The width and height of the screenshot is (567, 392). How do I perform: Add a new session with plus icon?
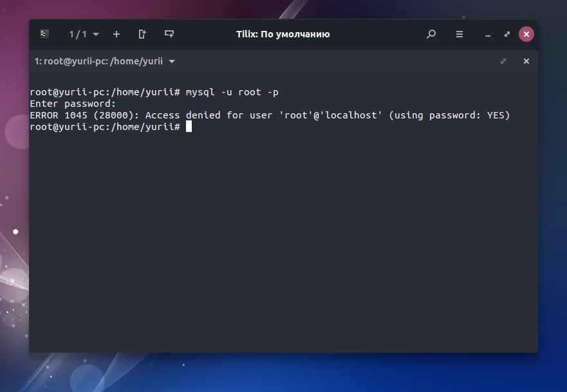(116, 34)
